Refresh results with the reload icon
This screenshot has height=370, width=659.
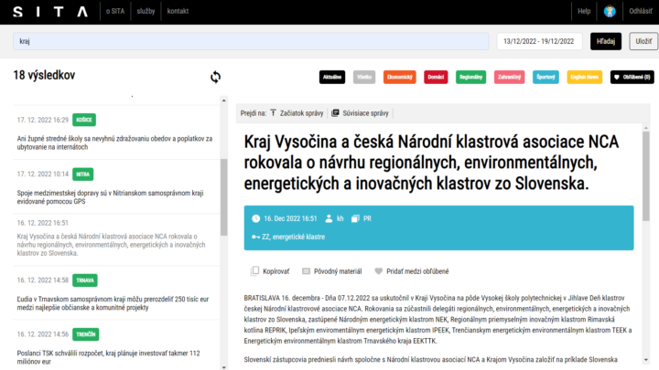click(x=215, y=77)
